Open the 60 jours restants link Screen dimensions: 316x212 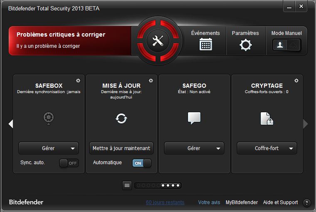(x=165, y=202)
